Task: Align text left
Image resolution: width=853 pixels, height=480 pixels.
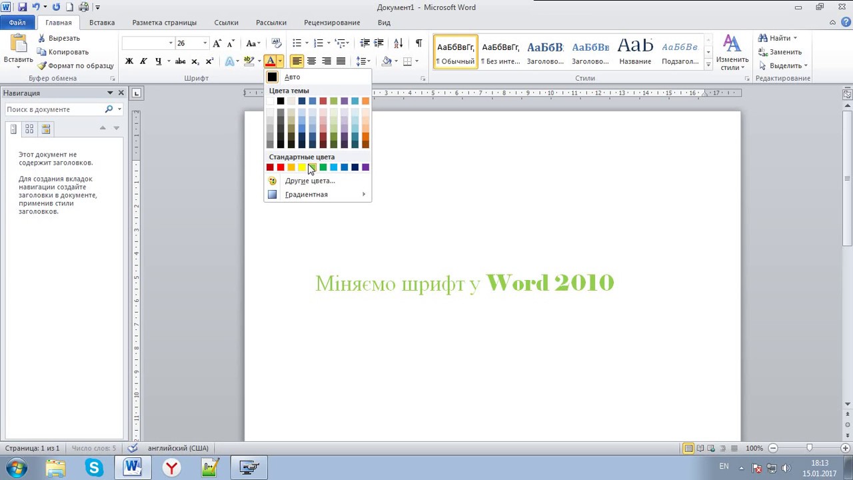Action: tap(297, 61)
